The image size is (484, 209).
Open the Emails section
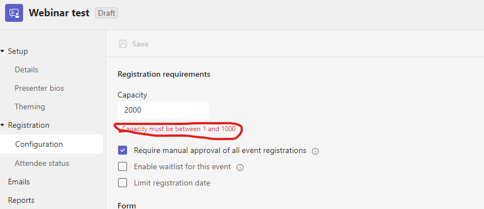(x=19, y=182)
